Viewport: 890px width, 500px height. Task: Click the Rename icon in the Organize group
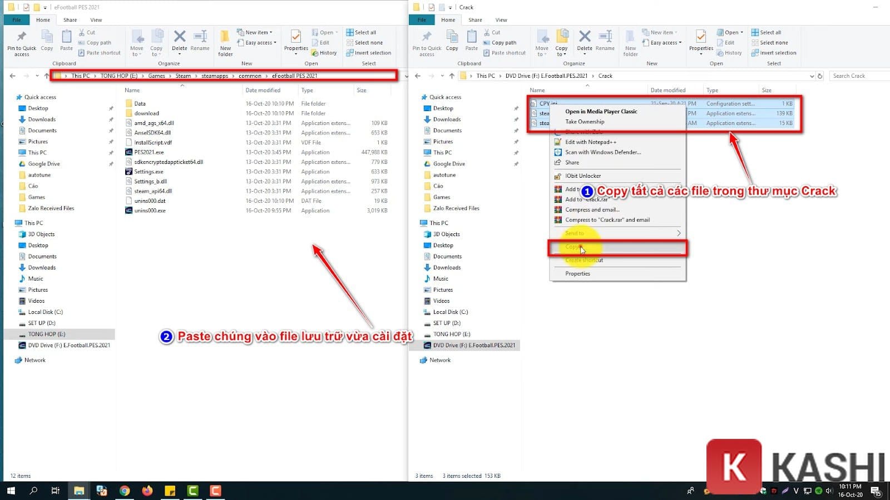tap(200, 42)
